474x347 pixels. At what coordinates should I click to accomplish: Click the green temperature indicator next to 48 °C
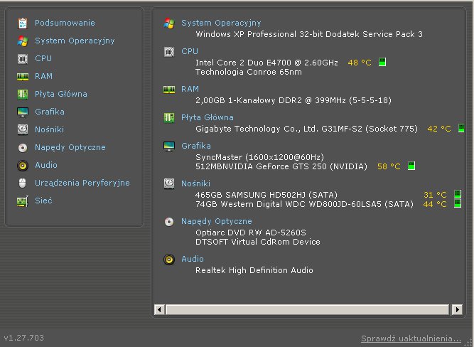click(x=382, y=62)
